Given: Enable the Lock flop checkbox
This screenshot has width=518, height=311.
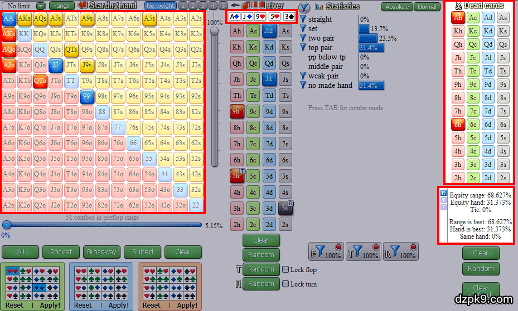Looking at the screenshot, I should [285, 270].
